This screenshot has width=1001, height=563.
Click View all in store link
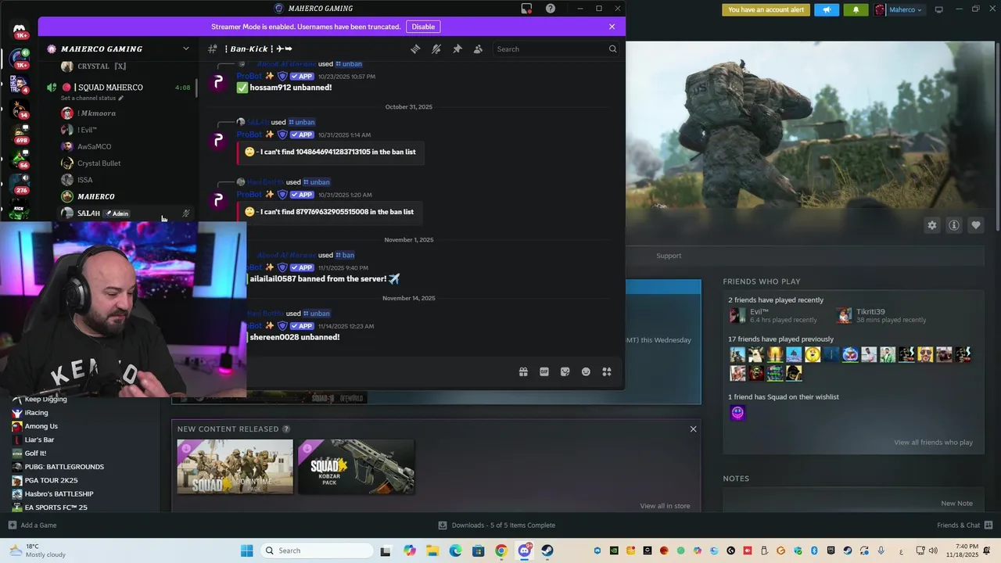coord(665,506)
